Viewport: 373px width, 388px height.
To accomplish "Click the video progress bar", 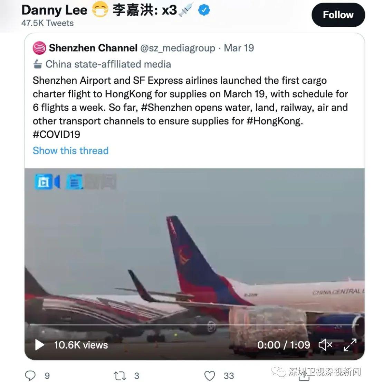I will 193,325.
